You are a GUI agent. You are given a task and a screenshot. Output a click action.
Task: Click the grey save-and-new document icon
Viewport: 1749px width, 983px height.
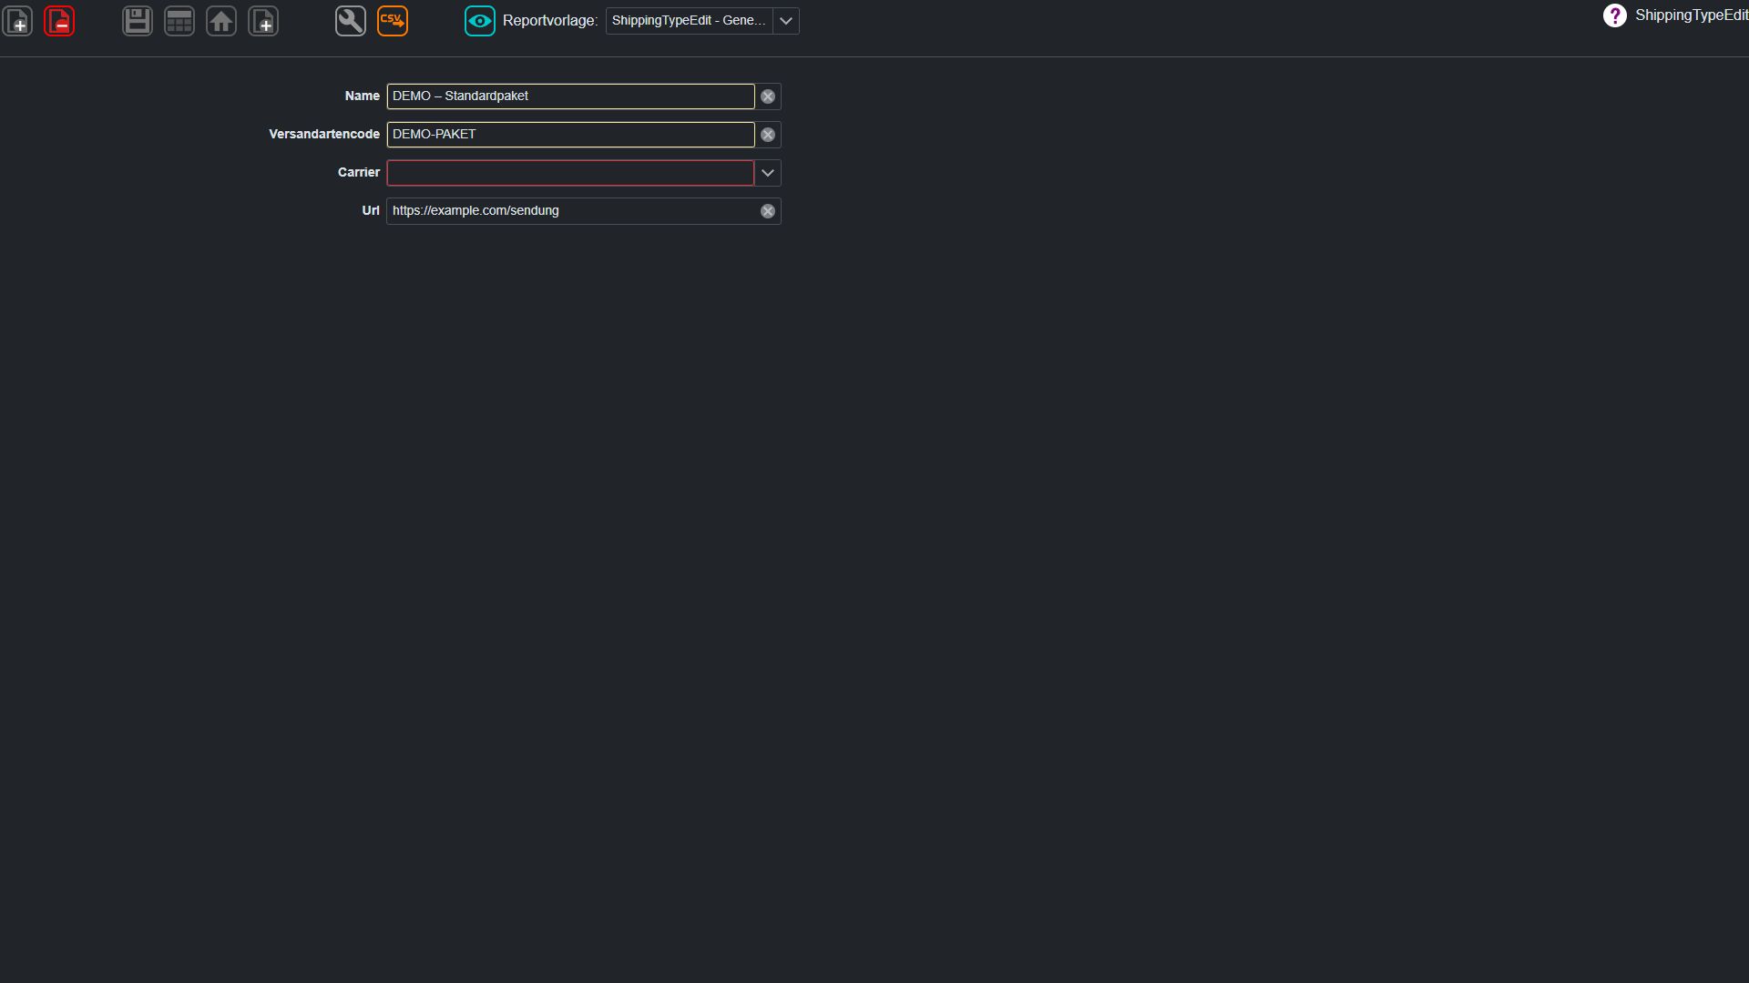[x=263, y=21]
